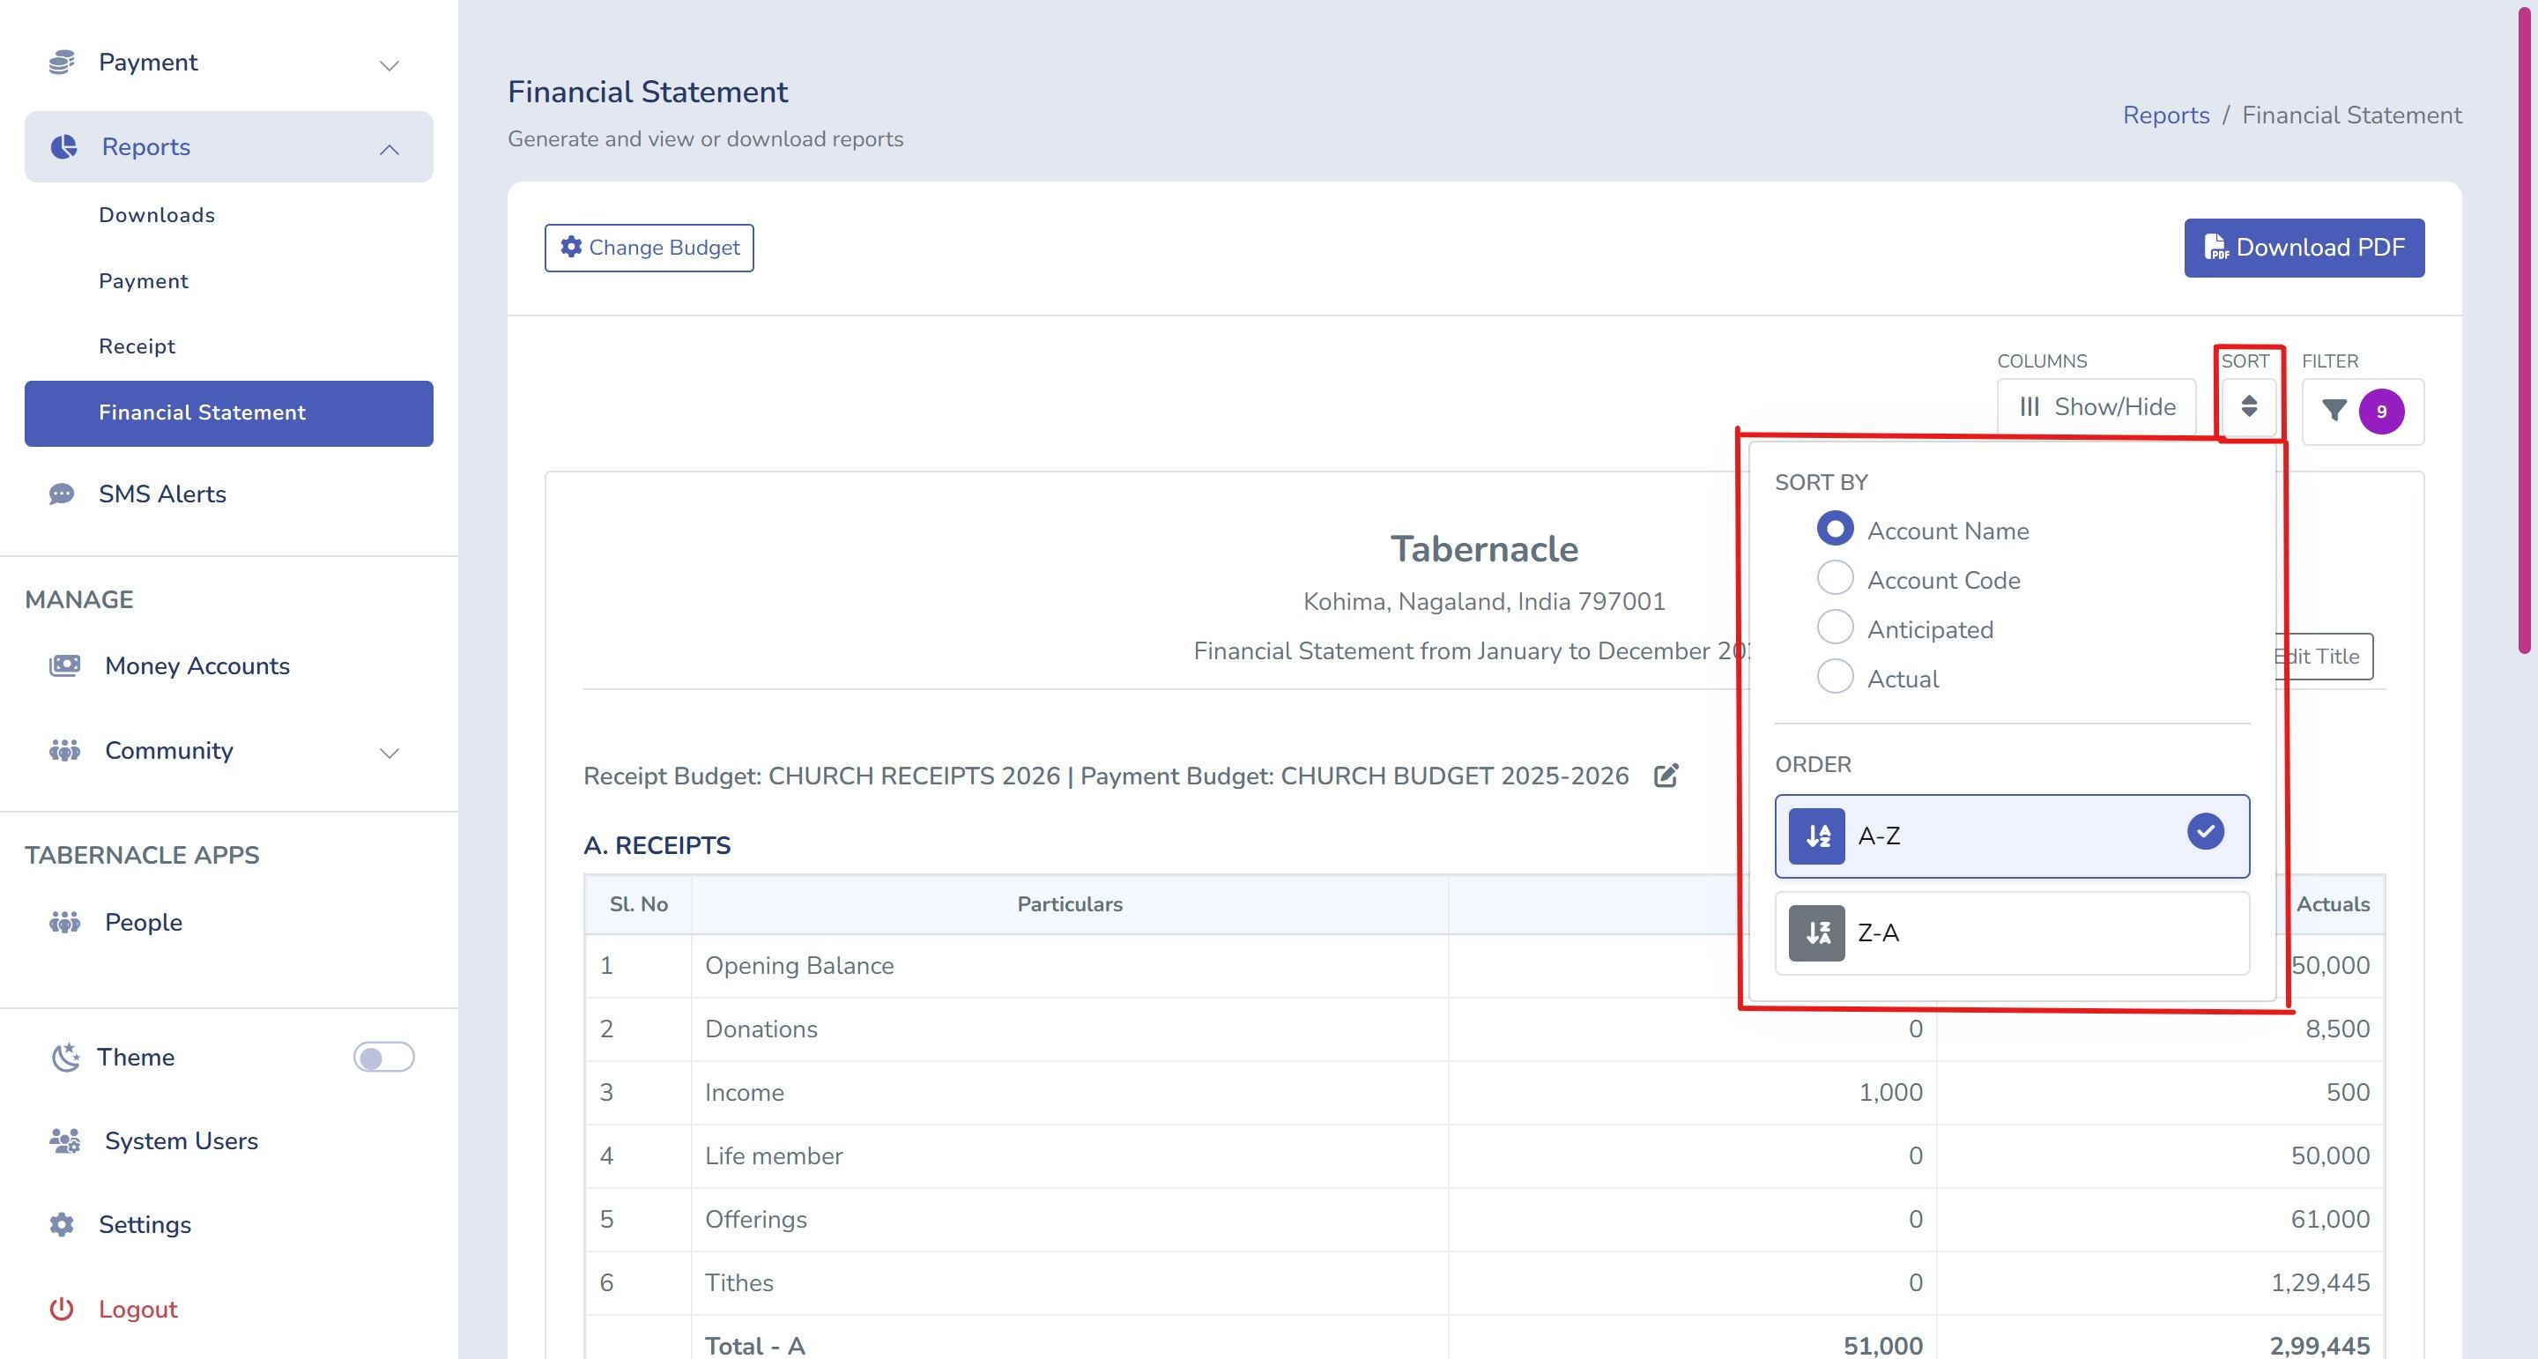Image resolution: width=2538 pixels, height=1359 pixels.
Task: Click the Download PDF button
Action: [2304, 248]
